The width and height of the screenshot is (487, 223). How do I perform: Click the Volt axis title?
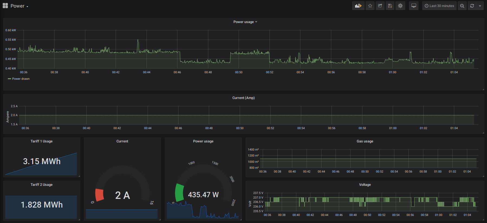point(250,204)
